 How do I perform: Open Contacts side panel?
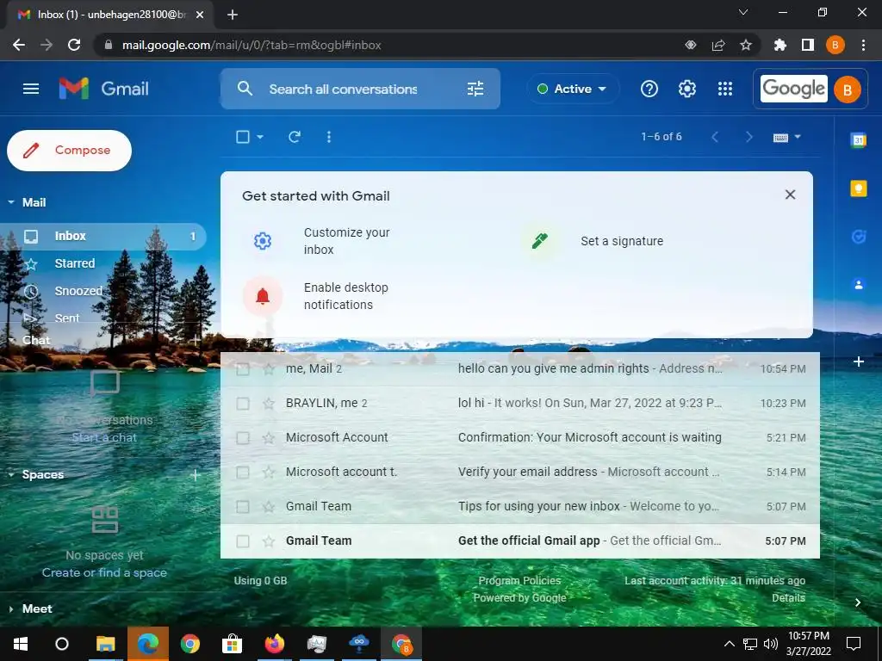click(x=859, y=285)
